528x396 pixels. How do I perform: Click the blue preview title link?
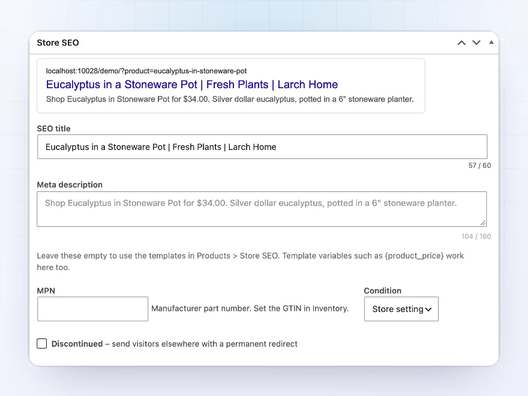point(192,85)
